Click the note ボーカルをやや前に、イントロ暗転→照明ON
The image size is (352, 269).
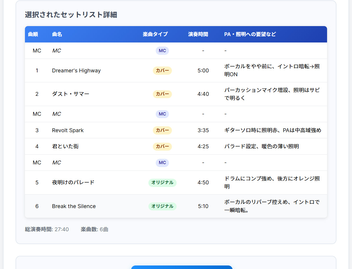point(272,71)
